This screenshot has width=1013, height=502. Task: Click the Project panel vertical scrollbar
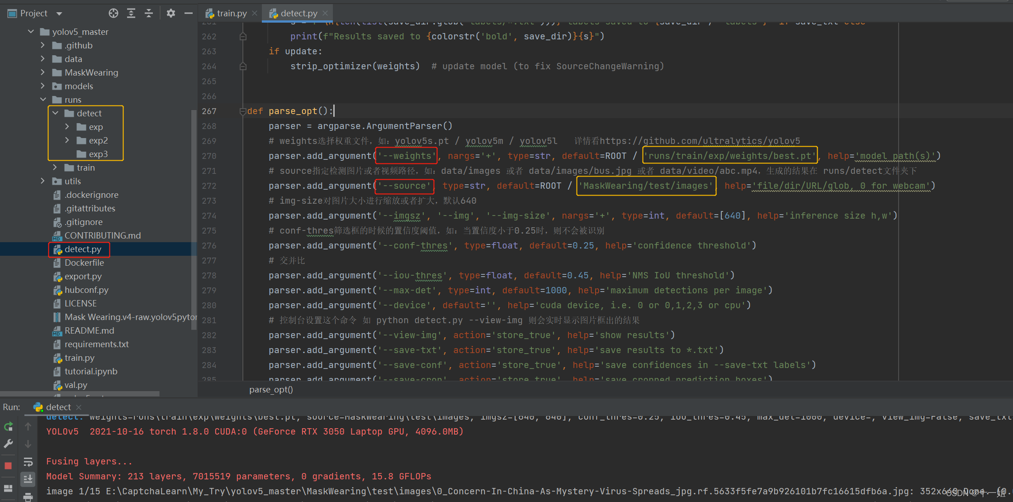pos(194,220)
